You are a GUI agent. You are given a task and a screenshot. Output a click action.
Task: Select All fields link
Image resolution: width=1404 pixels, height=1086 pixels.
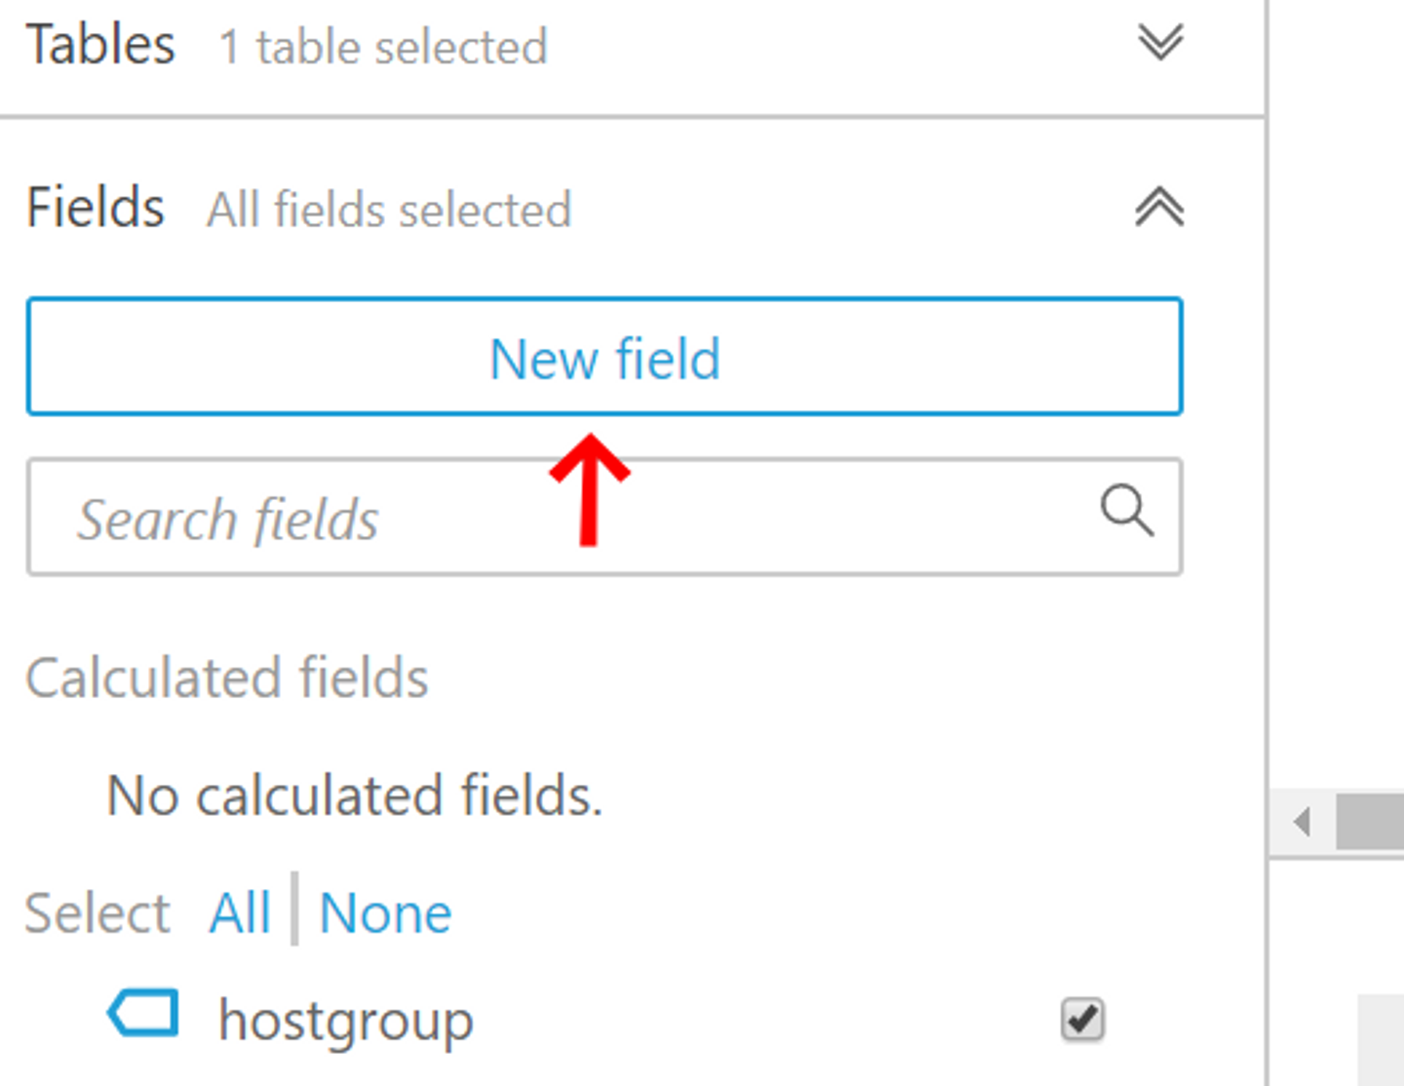[240, 913]
